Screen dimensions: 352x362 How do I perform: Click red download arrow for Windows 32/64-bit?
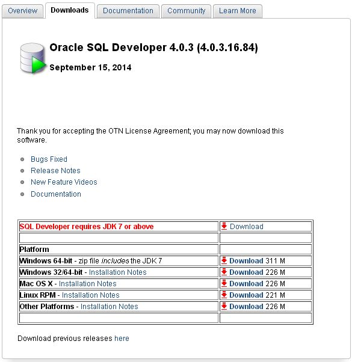[224, 272]
